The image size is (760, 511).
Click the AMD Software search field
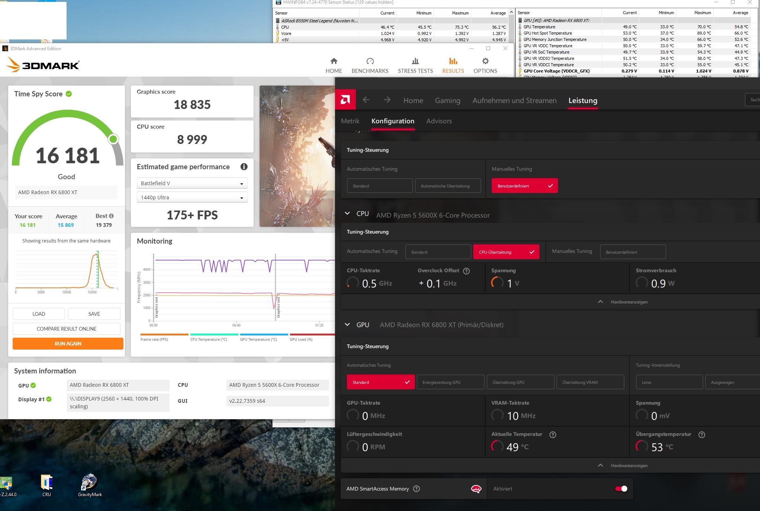pyautogui.click(x=753, y=99)
